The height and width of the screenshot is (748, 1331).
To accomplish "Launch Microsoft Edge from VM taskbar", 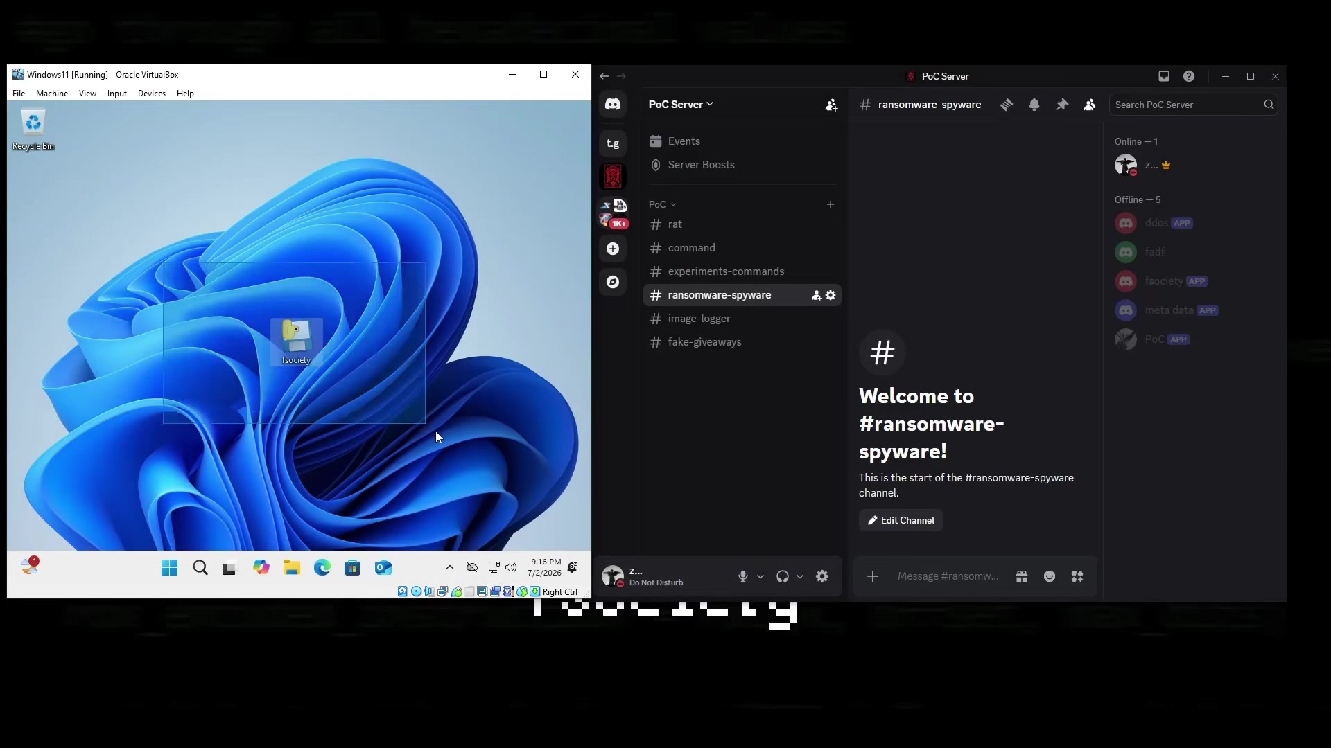I will tap(322, 568).
